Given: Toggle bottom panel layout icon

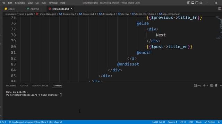Looking at the screenshot, I should point(193,3).
